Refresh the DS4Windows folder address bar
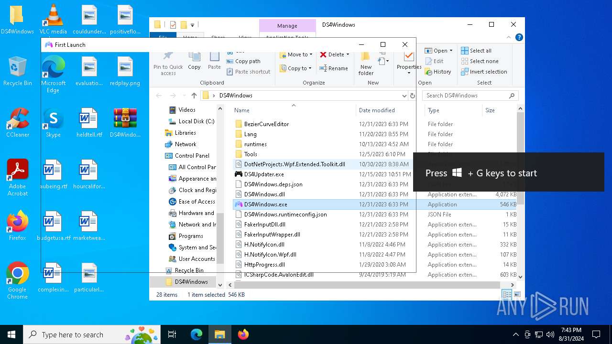Image resolution: width=612 pixels, height=344 pixels. point(412,96)
